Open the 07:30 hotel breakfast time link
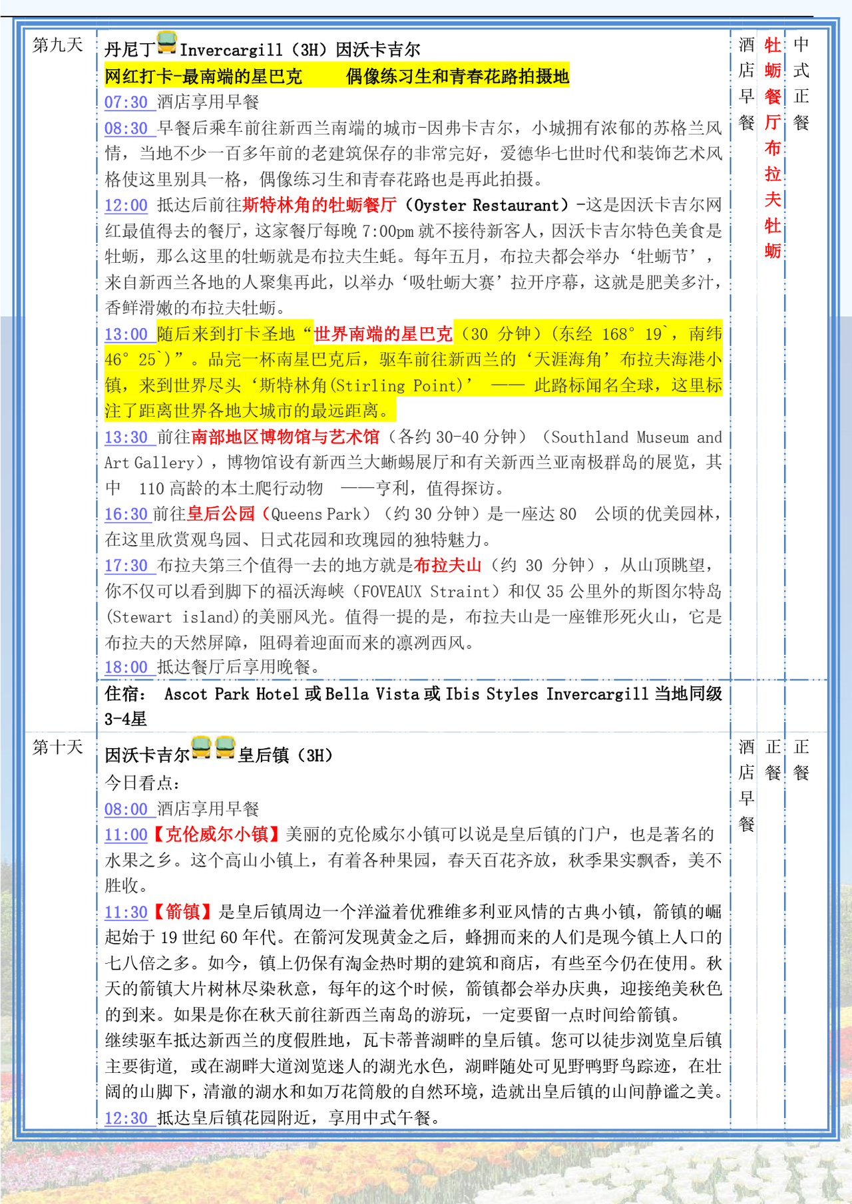852x1204 pixels. [126, 102]
